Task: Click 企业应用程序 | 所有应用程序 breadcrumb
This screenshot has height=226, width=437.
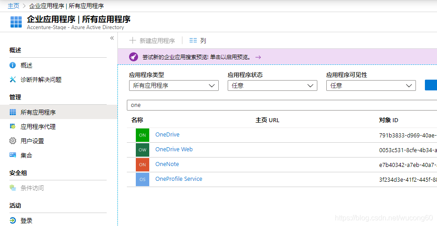Action: [x=66, y=6]
